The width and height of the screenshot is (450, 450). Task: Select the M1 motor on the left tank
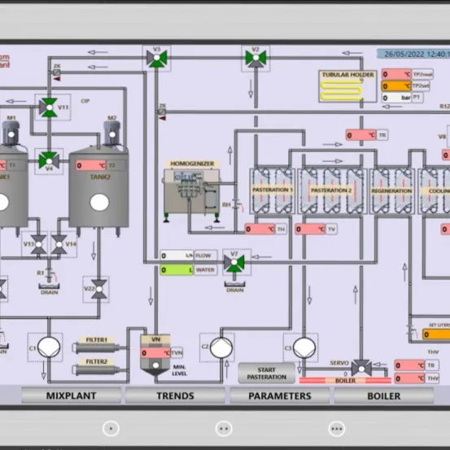(11, 133)
